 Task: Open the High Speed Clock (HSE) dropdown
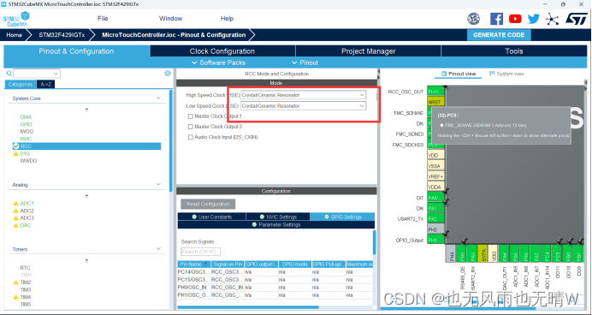(303, 95)
